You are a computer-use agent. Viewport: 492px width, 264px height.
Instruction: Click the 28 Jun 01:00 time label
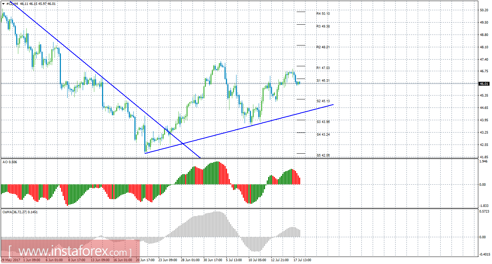[x=190, y=260]
